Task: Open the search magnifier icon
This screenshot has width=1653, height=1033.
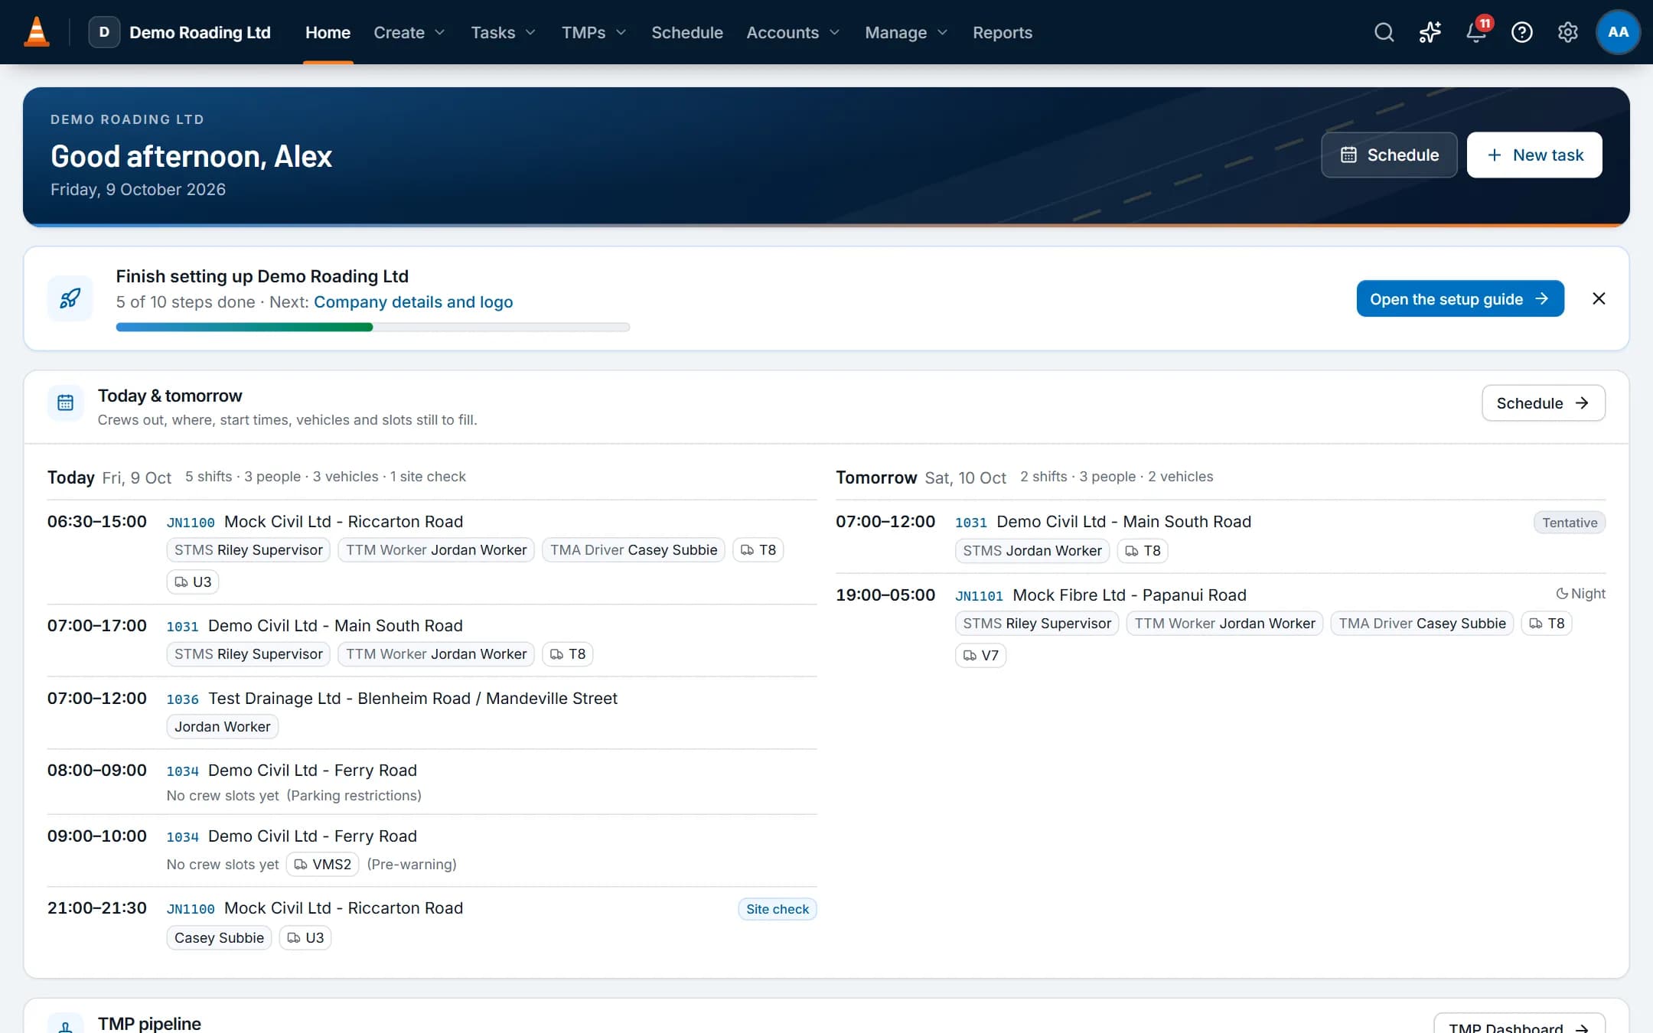Action: click(1384, 32)
